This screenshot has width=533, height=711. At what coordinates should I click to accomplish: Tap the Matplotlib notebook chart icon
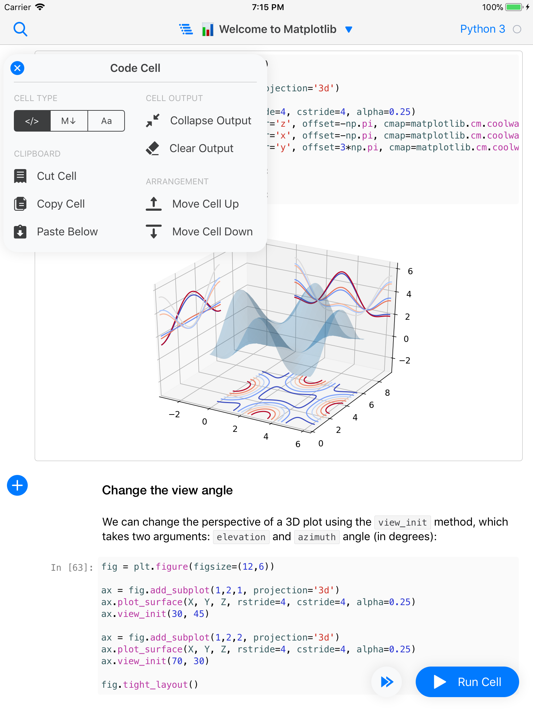tap(208, 29)
